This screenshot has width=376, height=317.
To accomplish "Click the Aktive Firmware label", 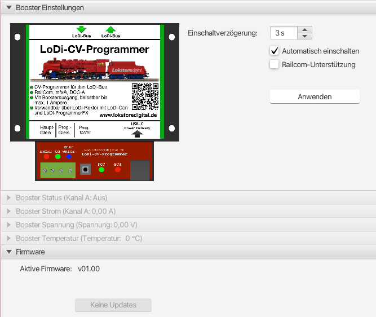I will (46, 268).
